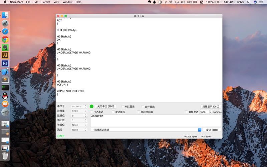Click the green port status indicator
Image resolution: width=267 pixels, height=167 pixels.
pyautogui.click(x=91, y=106)
